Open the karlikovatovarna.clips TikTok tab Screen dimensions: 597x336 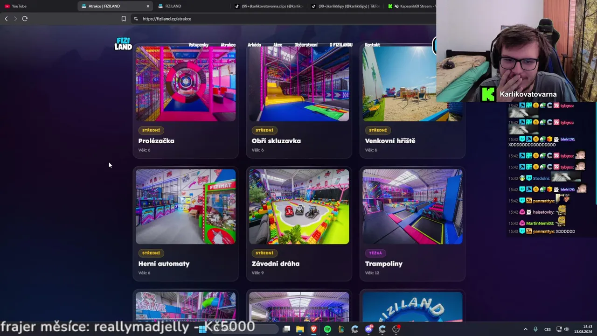click(x=269, y=6)
